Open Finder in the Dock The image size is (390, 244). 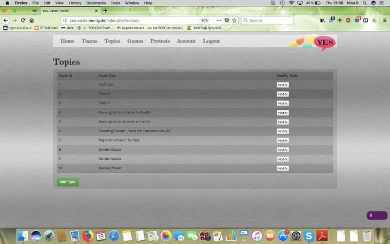click(23, 236)
